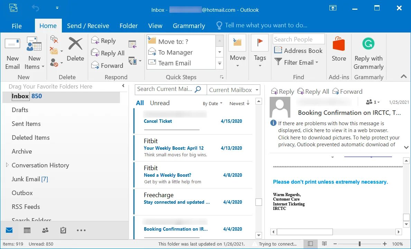Select the Delete tool
Viewport: 411px width, 249px height.
[75, 52]
